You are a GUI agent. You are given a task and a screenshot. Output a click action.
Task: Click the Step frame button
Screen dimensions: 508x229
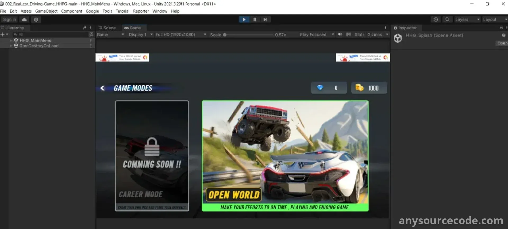(x=265, y=20)
